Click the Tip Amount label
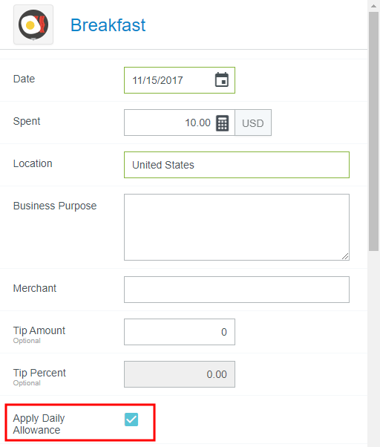This screenshot has width=380, height=447. click(x=39, y=330)
